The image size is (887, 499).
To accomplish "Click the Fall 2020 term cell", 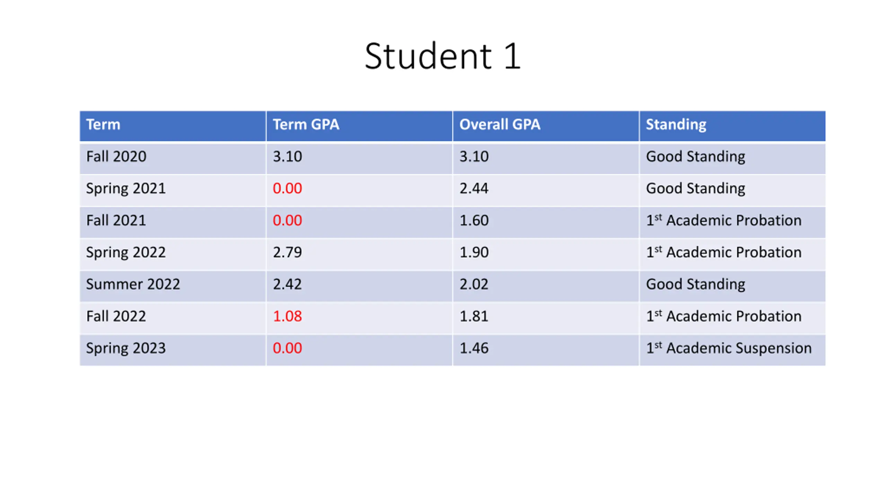I will [x=173, y=158].
